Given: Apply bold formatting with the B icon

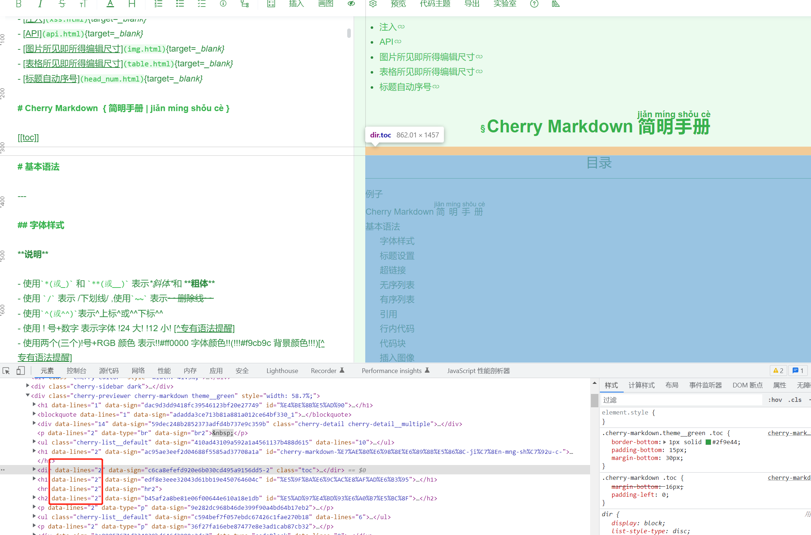Looking at the screenshot, I should (x=18, y=4).
